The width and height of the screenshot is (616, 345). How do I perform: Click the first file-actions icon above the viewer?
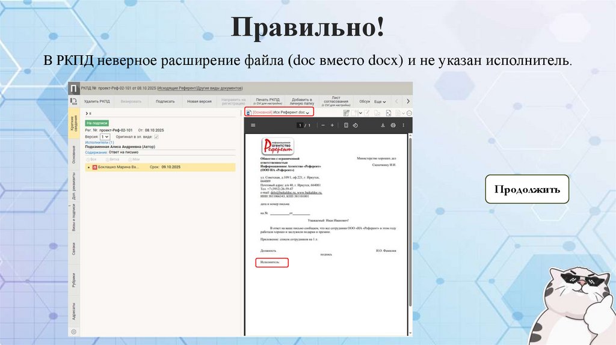click(346, 113)
